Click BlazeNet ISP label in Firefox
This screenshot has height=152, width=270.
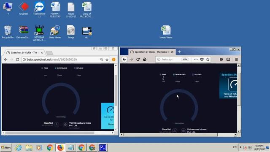166,129
